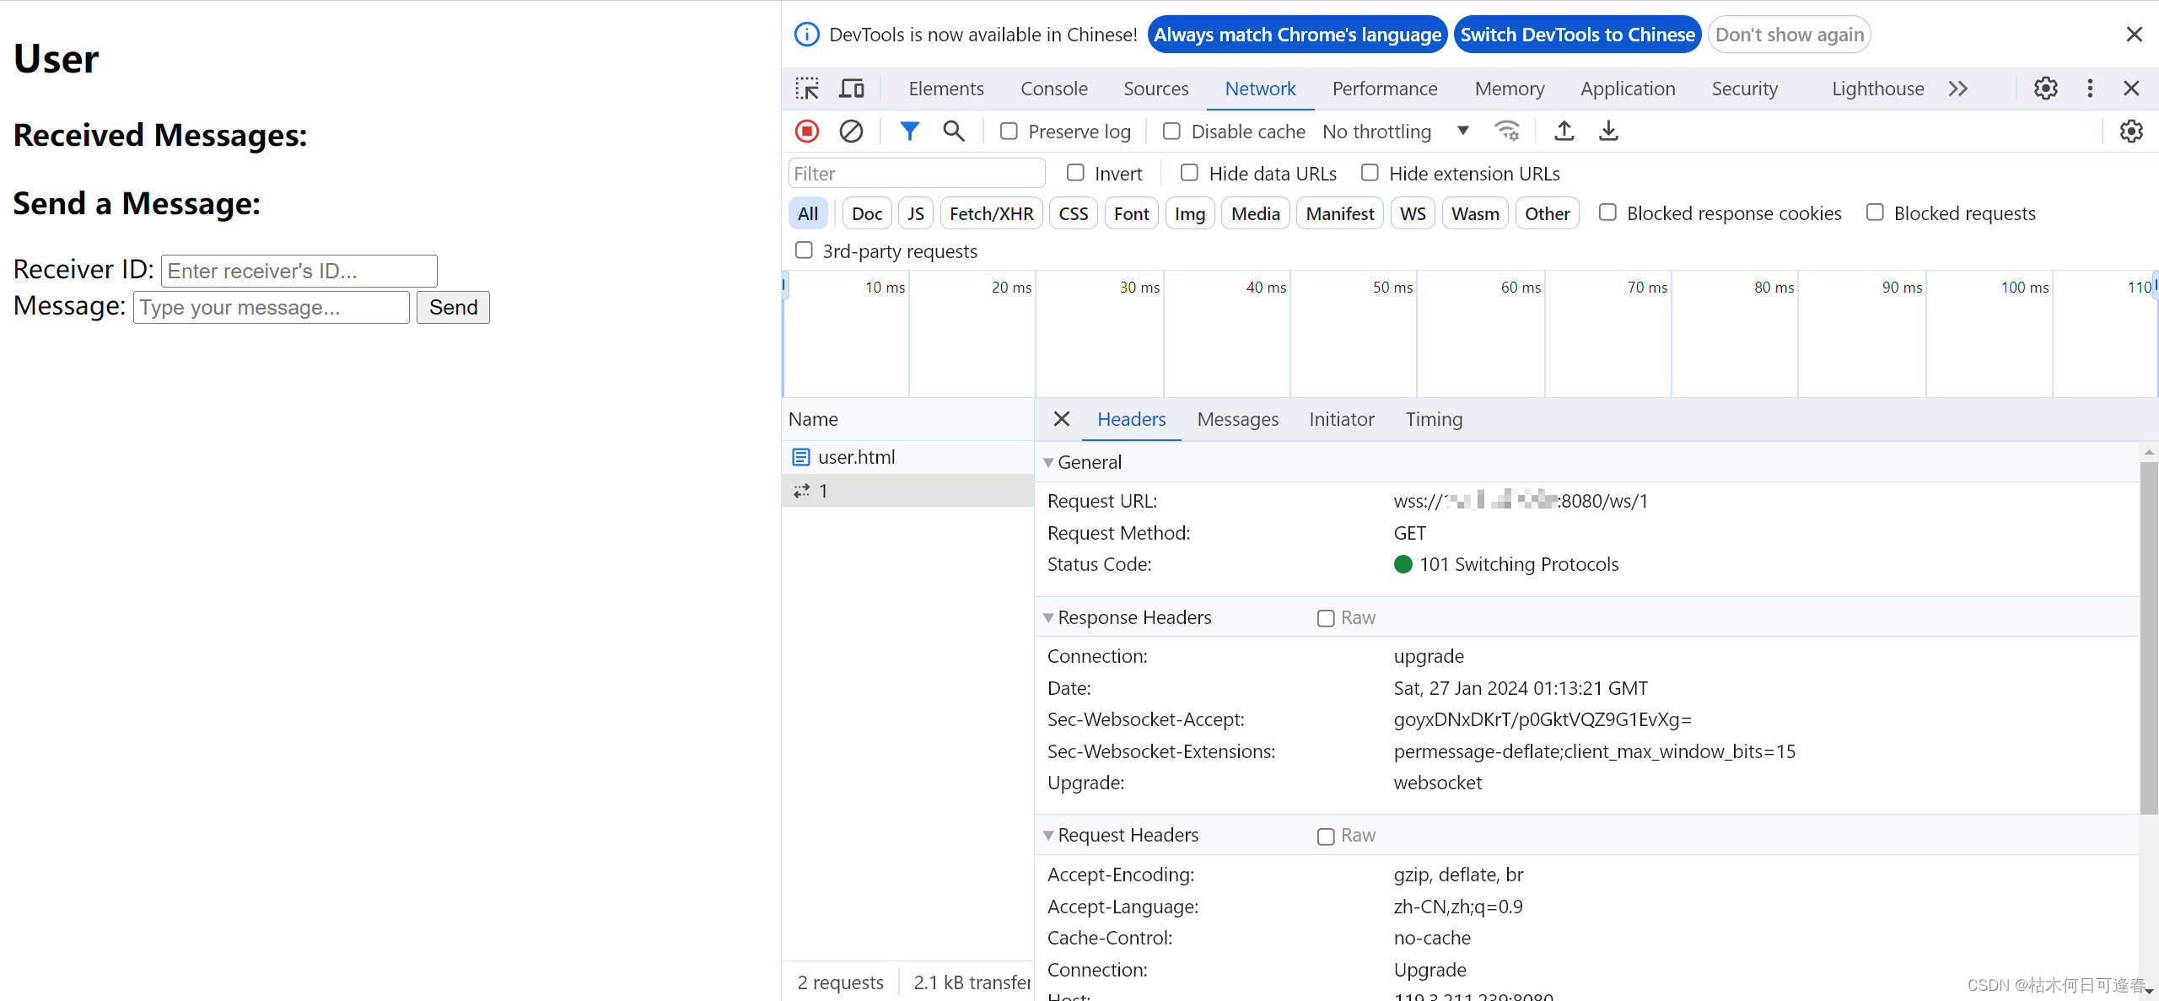The height and width of the screenshot is (1001, 2159).
Task: Open the Messages tab of request
Action: click(x=1237, y=419)
